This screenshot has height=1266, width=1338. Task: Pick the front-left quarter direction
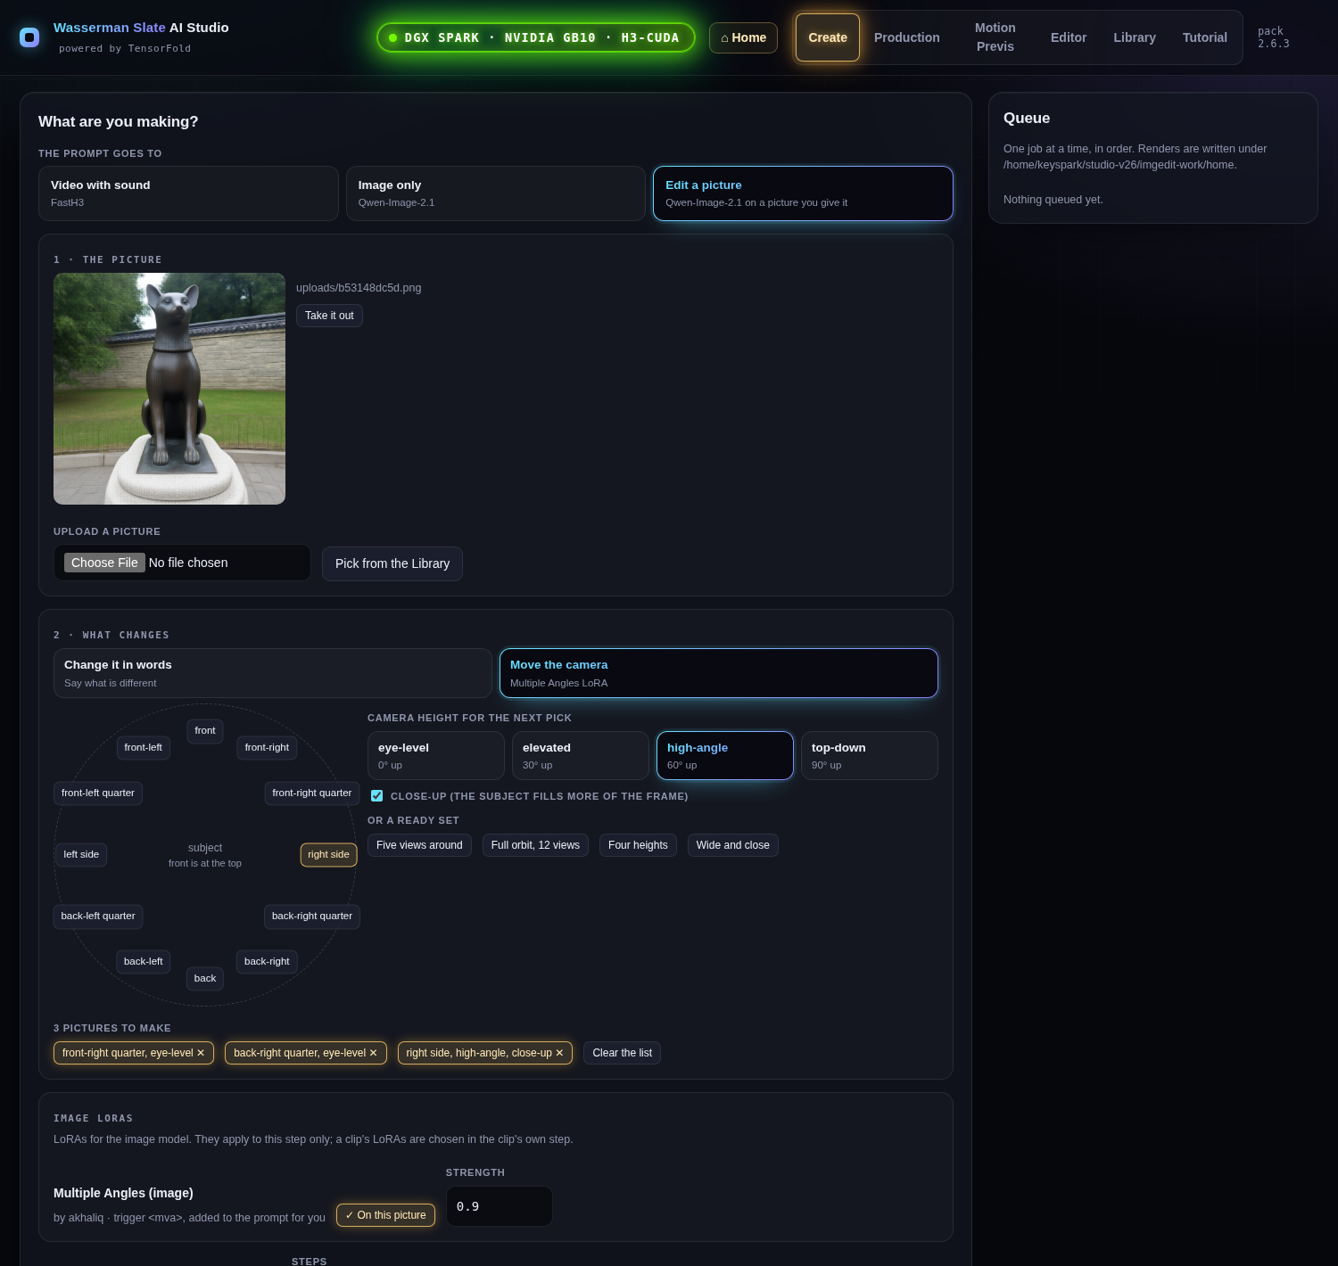[98, 793]
